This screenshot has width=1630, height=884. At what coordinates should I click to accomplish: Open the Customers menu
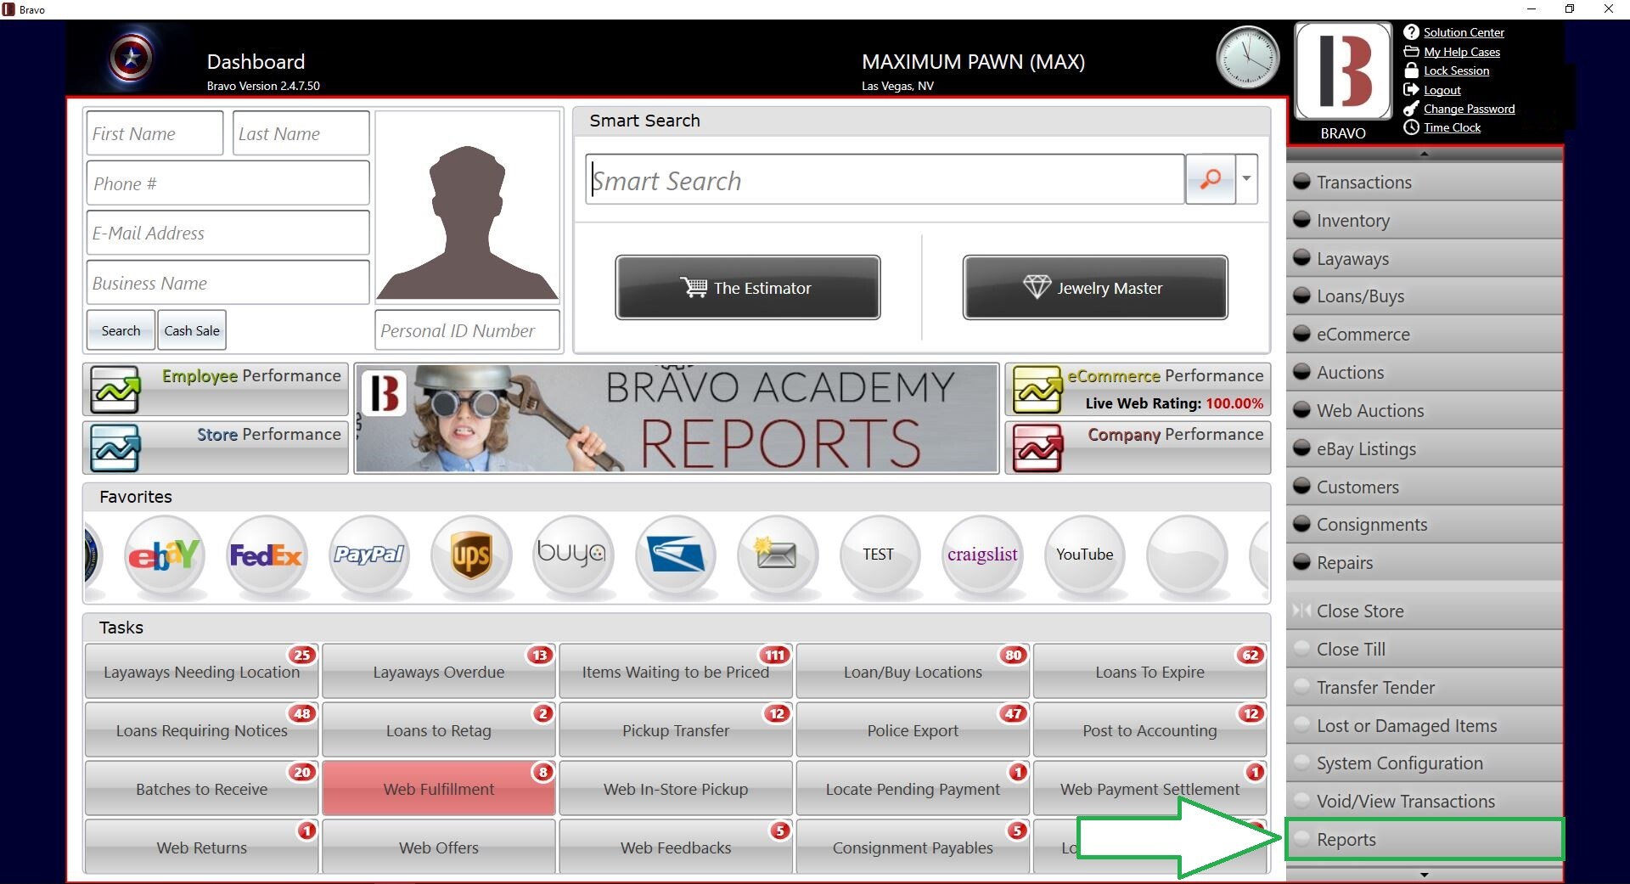point(1425,487)
